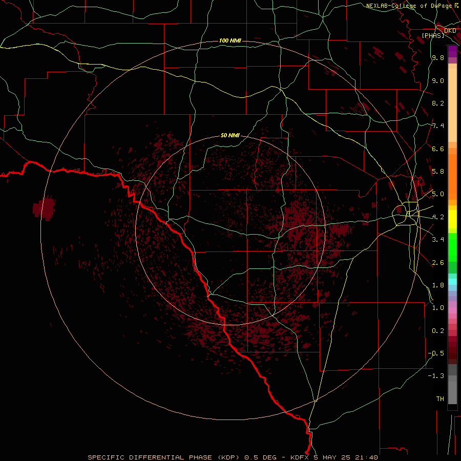Click the "DKD" label above the color scale

click(x=450, y=31)
